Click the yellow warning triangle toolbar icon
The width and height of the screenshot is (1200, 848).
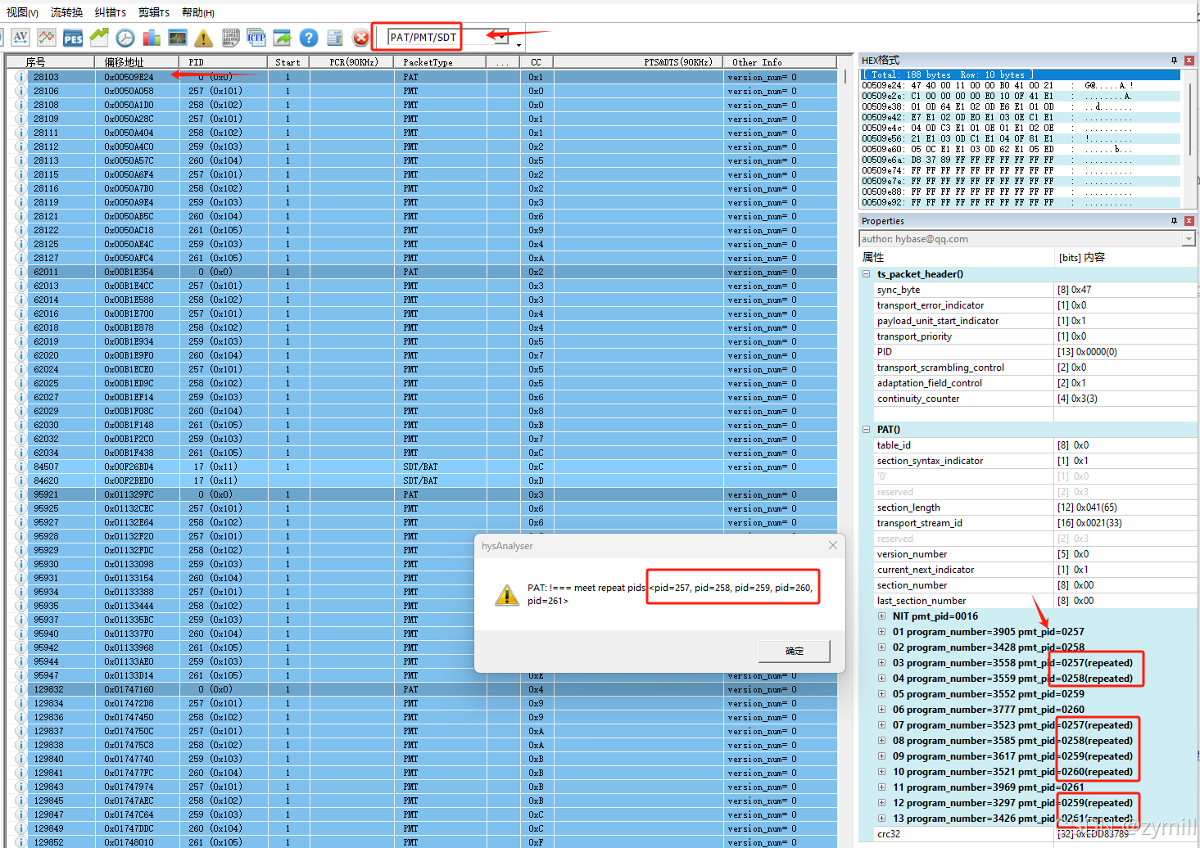204,38
